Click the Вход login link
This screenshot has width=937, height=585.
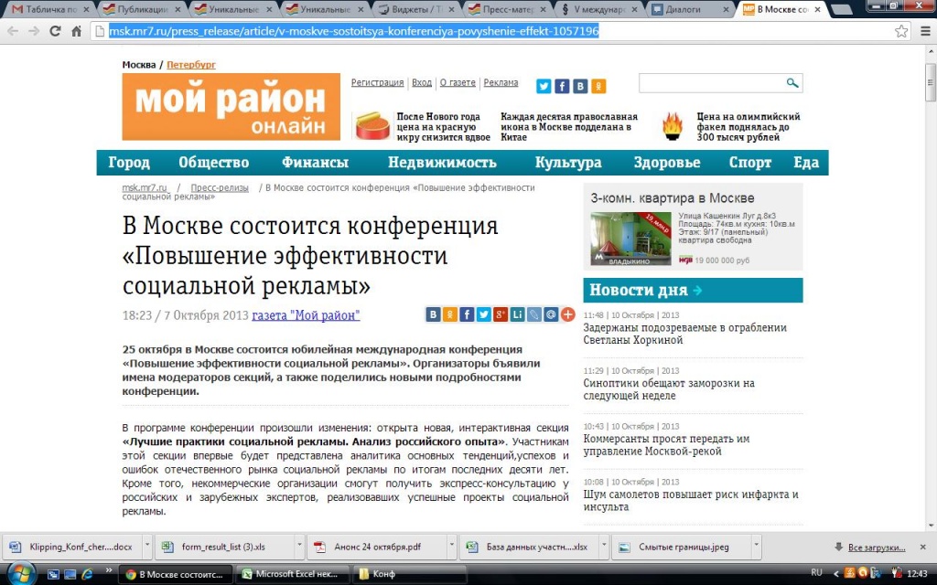pos(421,82)
